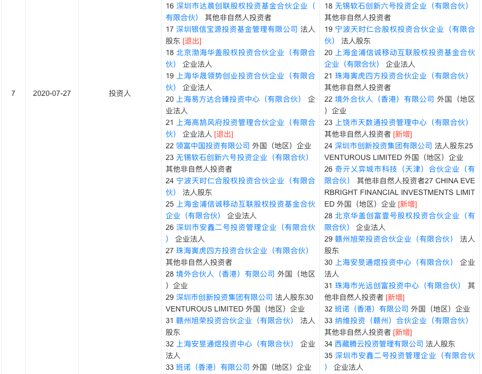Click the item 32 班诺（香港）有限公司 link
This screenshot has height=374, width=482.
[x=372, y=309]
